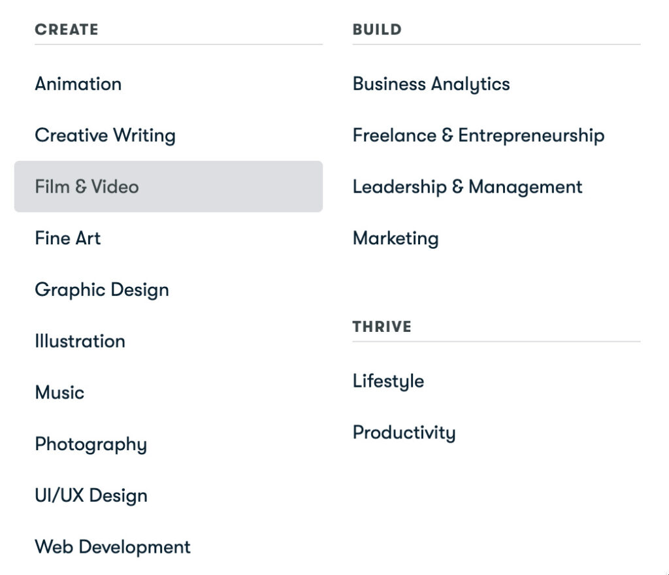Screen dimensions: 669x575
Task: Open the Creative Writing category
Action: (x=105, y=135)
